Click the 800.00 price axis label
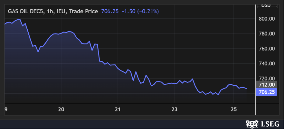 [267, 19]
